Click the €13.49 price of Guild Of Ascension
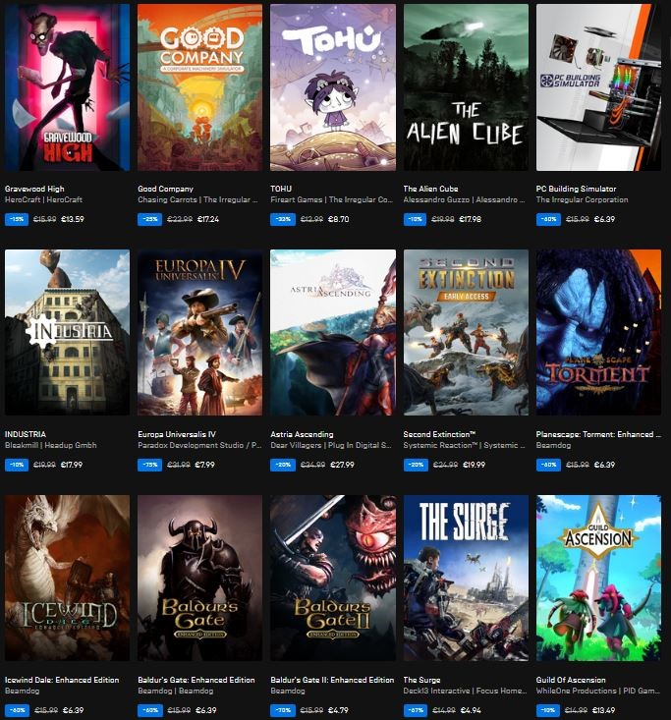This screenshot has width=671, height=720. (602, 710)
